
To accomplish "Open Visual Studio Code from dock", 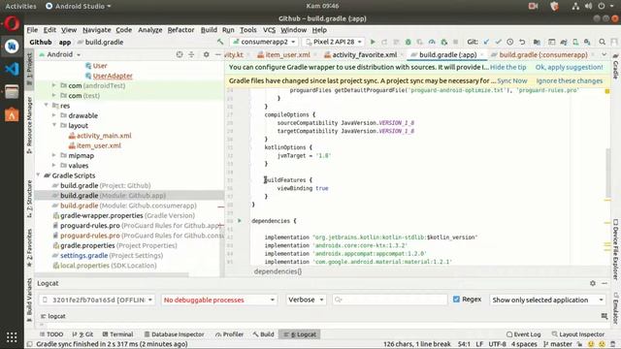I will pos(12,69).
